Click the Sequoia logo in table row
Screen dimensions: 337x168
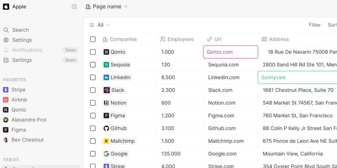pyautogui.click(x=106, y=65)
